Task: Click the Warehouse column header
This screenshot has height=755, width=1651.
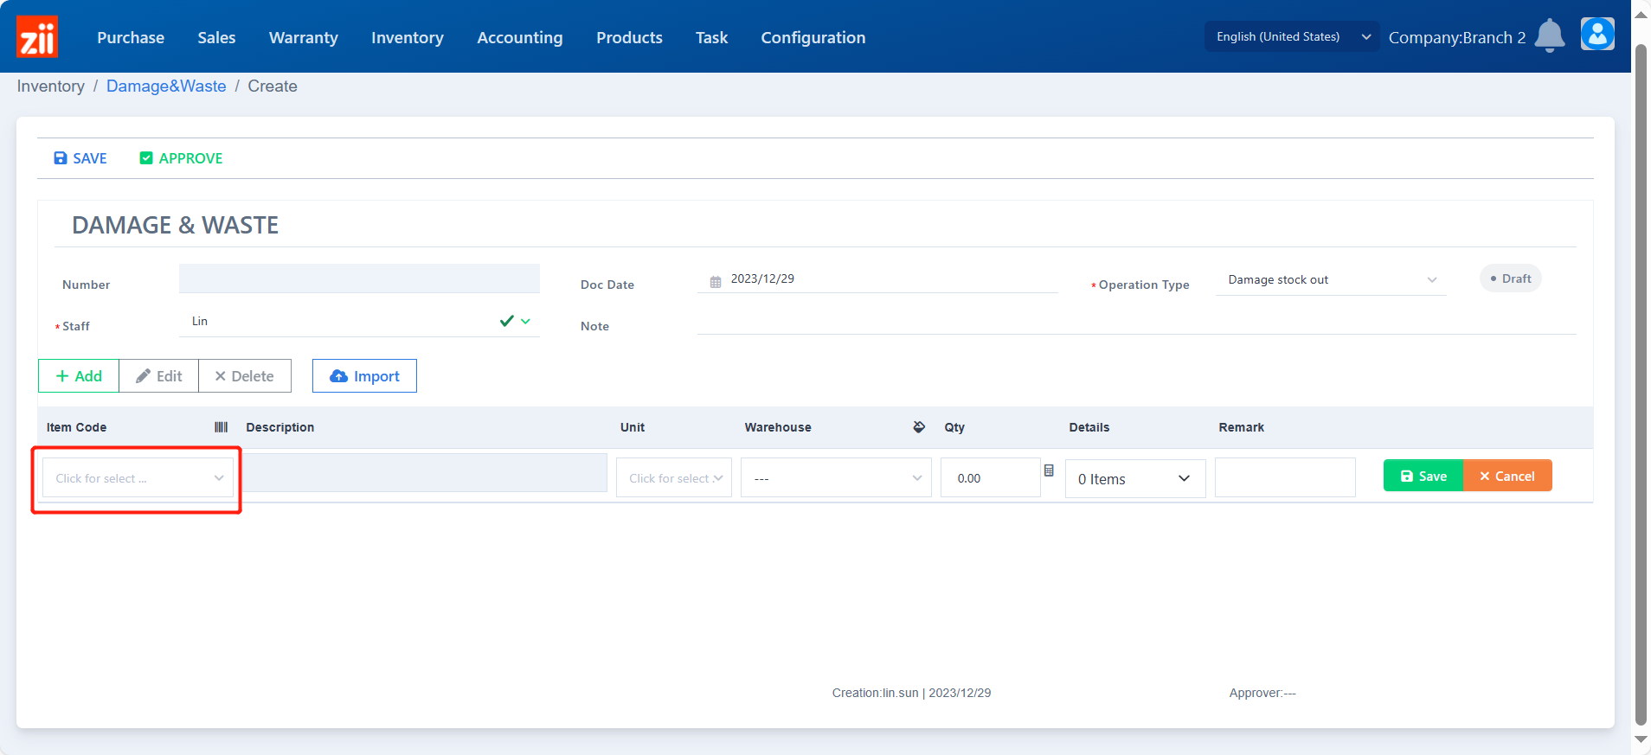Action: click(778, 427)
